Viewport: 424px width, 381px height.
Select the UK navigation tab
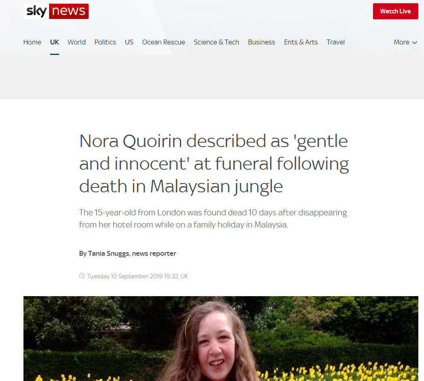click(x=54, y=42)
